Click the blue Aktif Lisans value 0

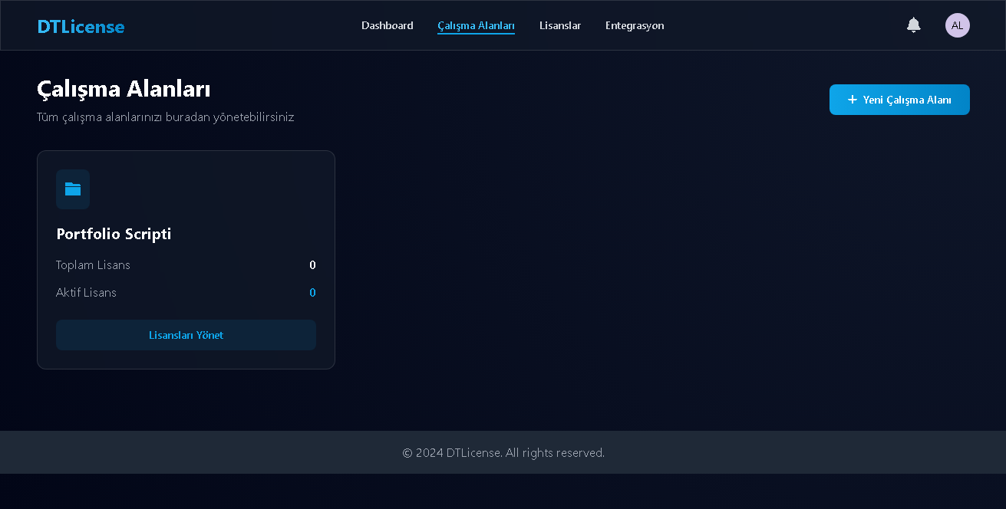(312, 293)
